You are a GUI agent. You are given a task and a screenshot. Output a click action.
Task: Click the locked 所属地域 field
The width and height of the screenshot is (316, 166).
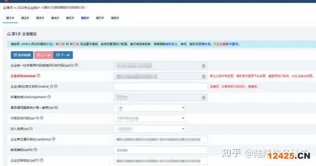click(x=160, y=98)
